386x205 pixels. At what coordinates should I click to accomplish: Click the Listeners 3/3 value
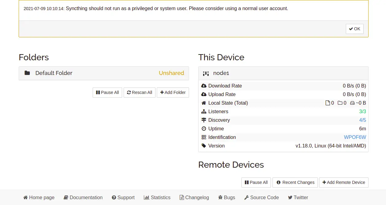pos(363,112)
